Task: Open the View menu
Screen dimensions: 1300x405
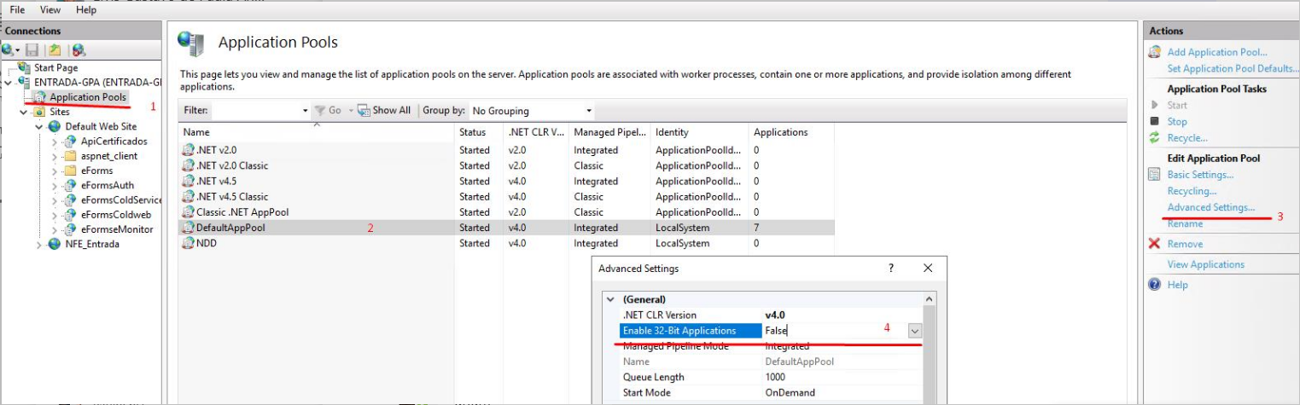Action: coord(50,9)
